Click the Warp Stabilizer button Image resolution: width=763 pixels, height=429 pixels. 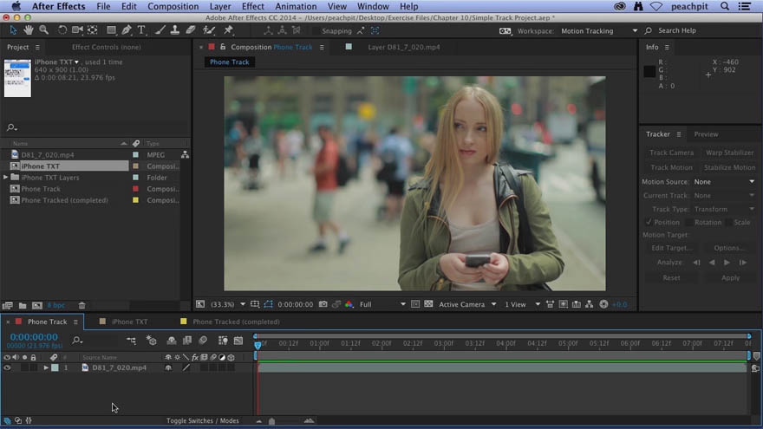(x=729, y=153)
